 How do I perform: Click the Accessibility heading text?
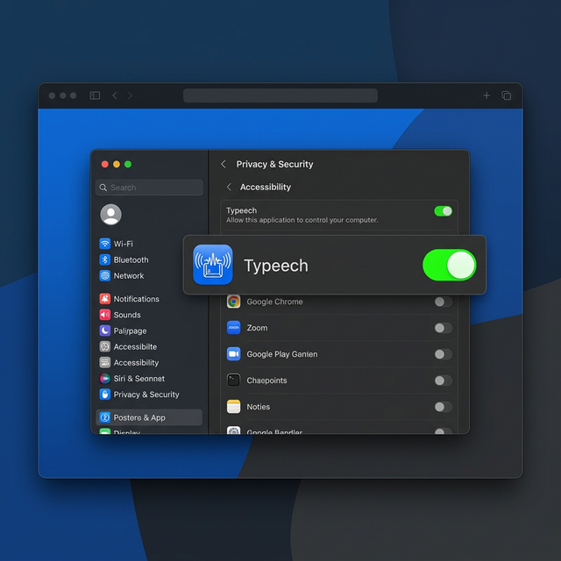click(266, 187)
